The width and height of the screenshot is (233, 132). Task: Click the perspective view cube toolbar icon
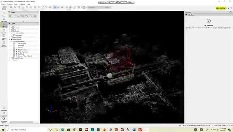pos(71,7)
